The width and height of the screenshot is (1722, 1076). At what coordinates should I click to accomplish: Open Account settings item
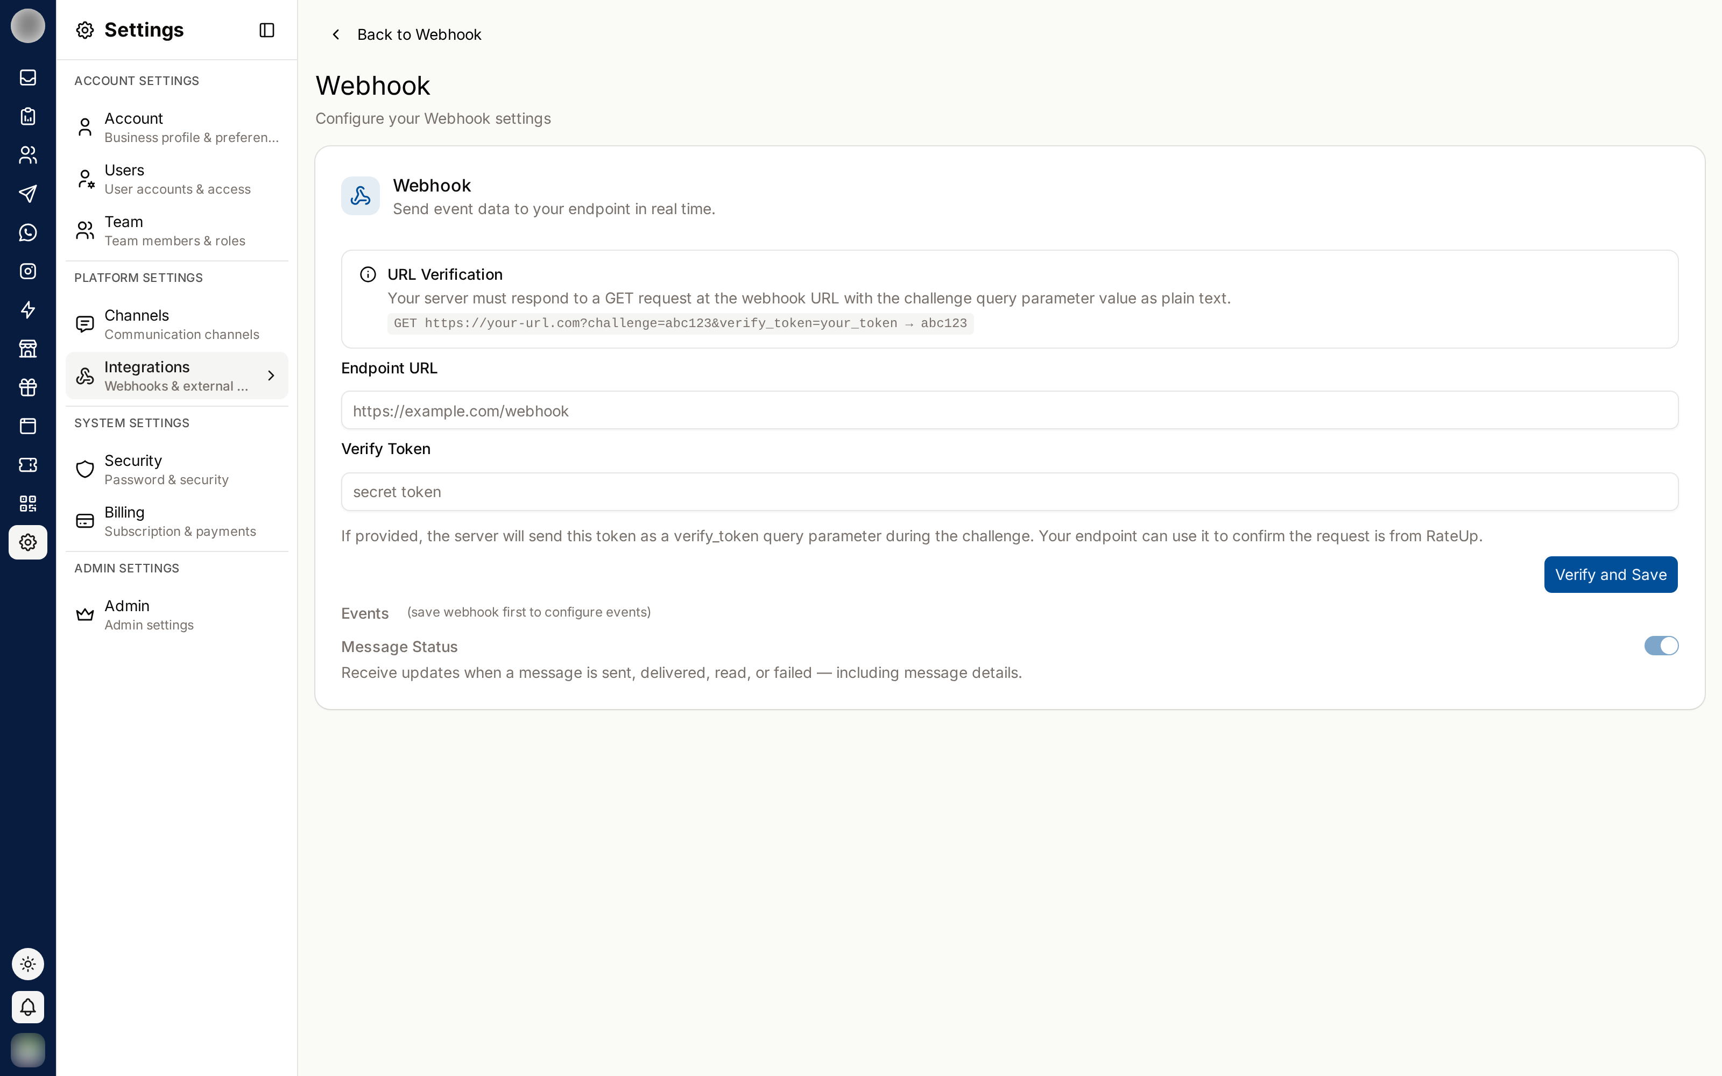pyautogui.click(x=177, y=128)
